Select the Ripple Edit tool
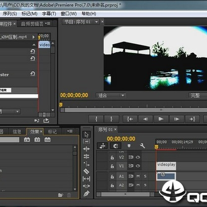 86,149
